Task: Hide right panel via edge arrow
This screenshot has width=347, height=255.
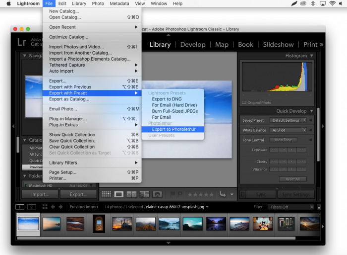Action: click(323, 126)
